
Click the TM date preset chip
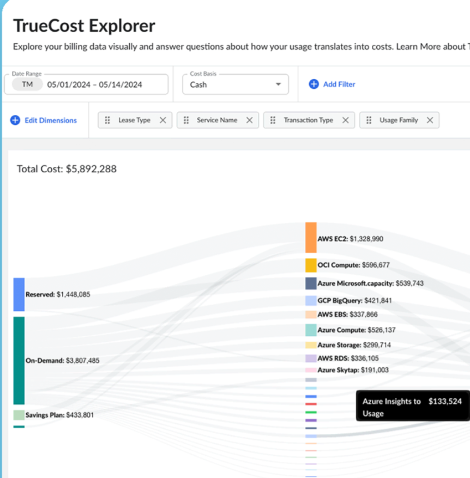(27, 84)
